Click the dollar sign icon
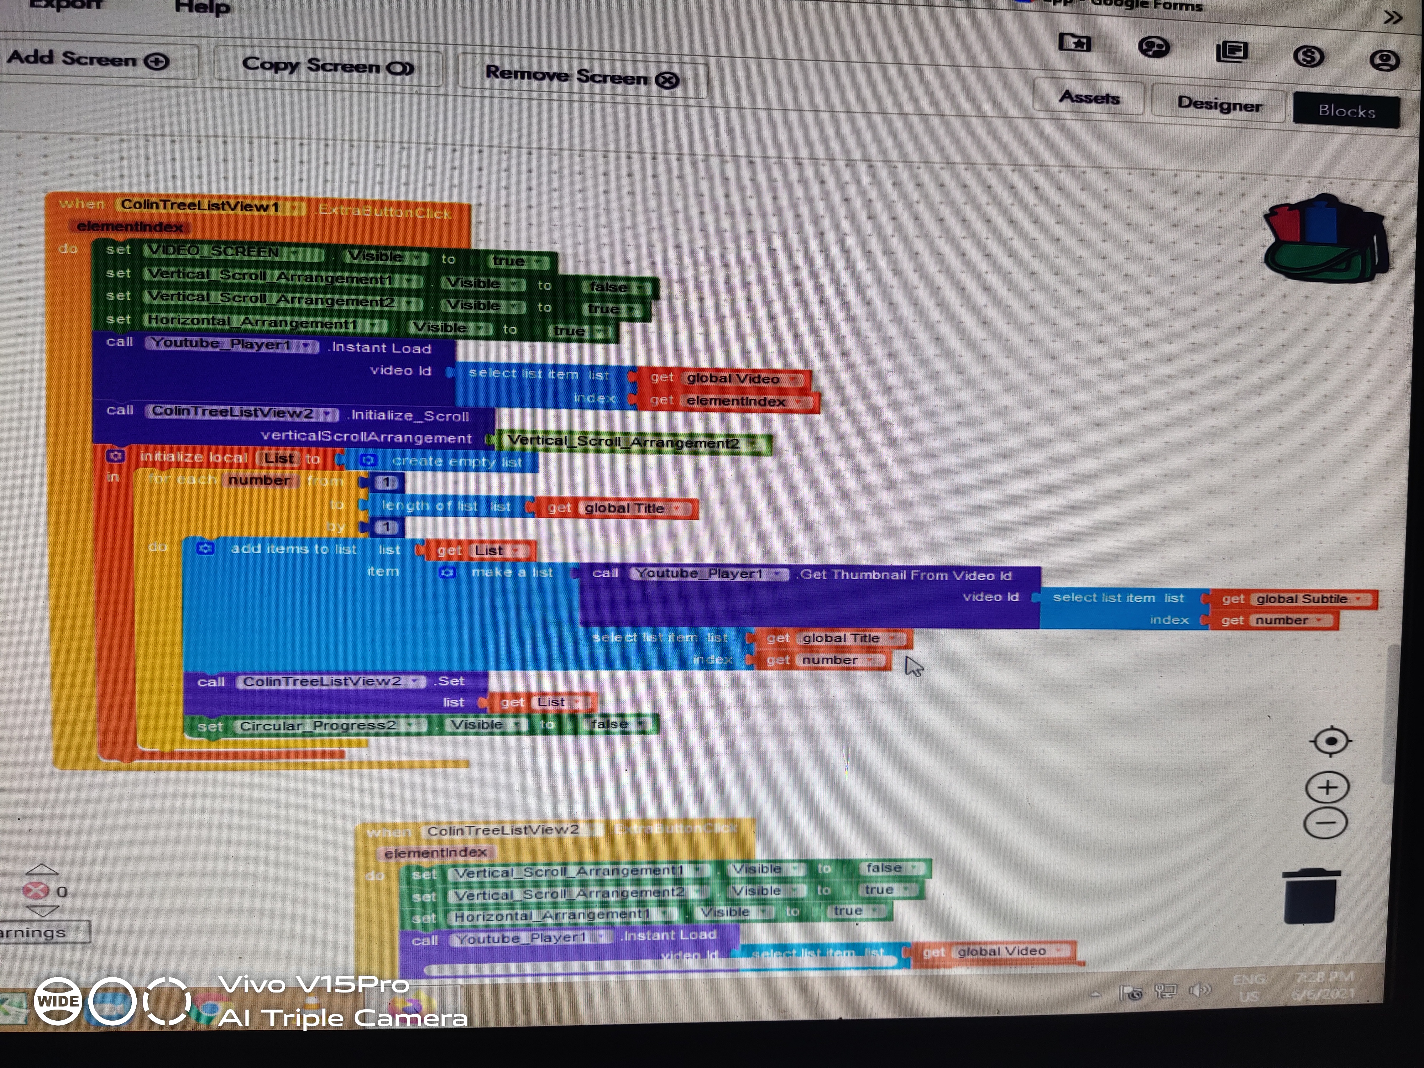The width and height of the screenshot is (1424, 1068). coord(1308,57)
